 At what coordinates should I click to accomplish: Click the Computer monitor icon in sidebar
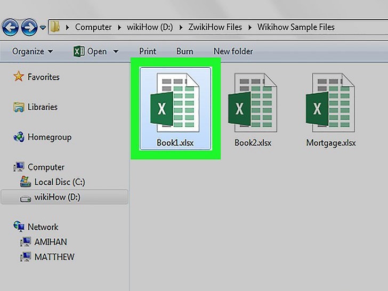(19, 167)
